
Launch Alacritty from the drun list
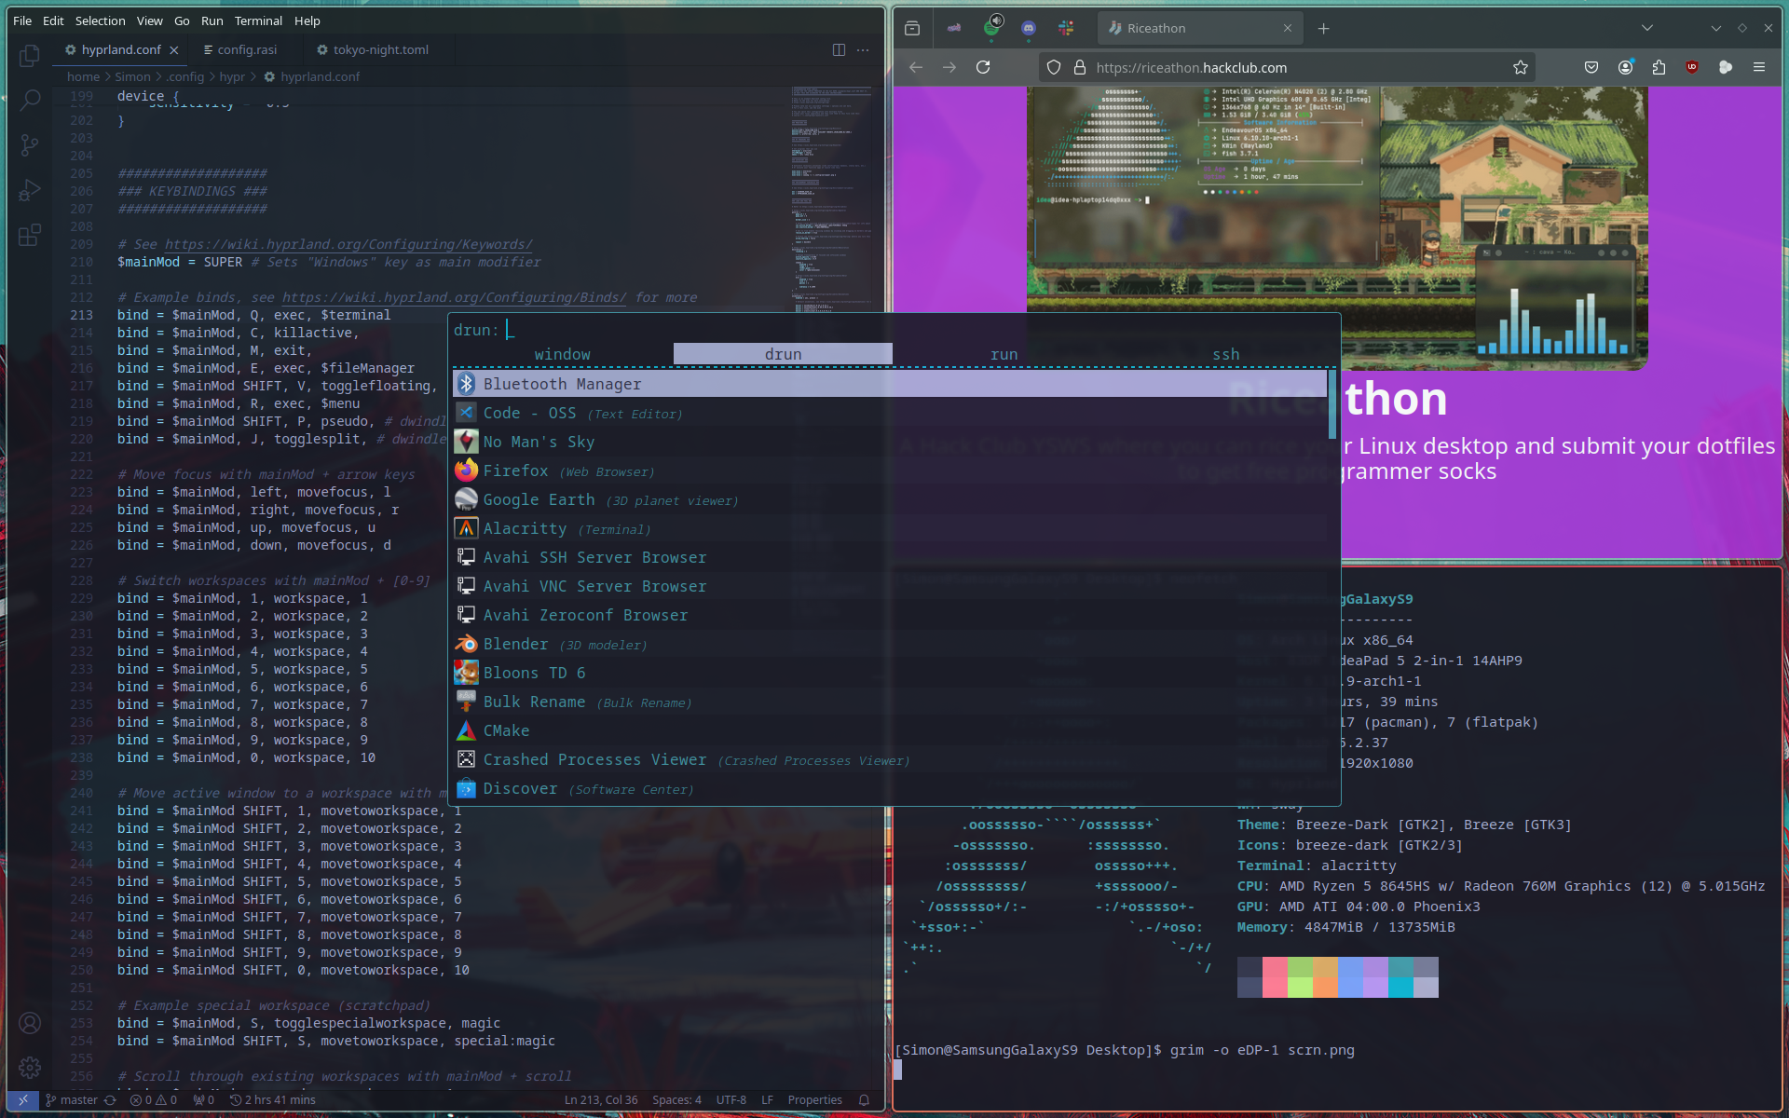click(525, 528)
